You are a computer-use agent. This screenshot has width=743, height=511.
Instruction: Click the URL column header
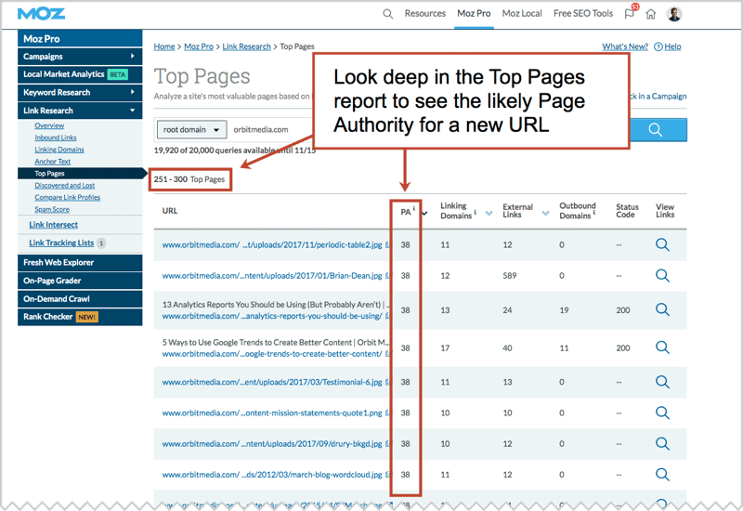coord(170,211)
